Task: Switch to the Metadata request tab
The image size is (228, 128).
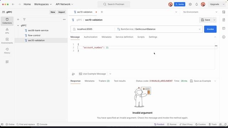Action: coord(107,37)
